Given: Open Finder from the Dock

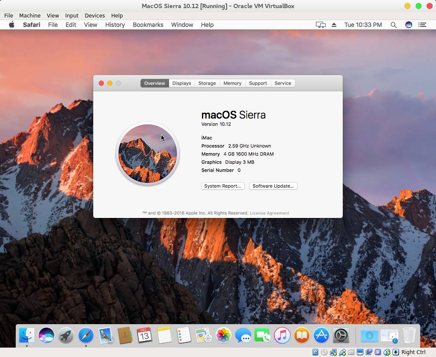Looking at the screenshot, I should coord(27,335).
